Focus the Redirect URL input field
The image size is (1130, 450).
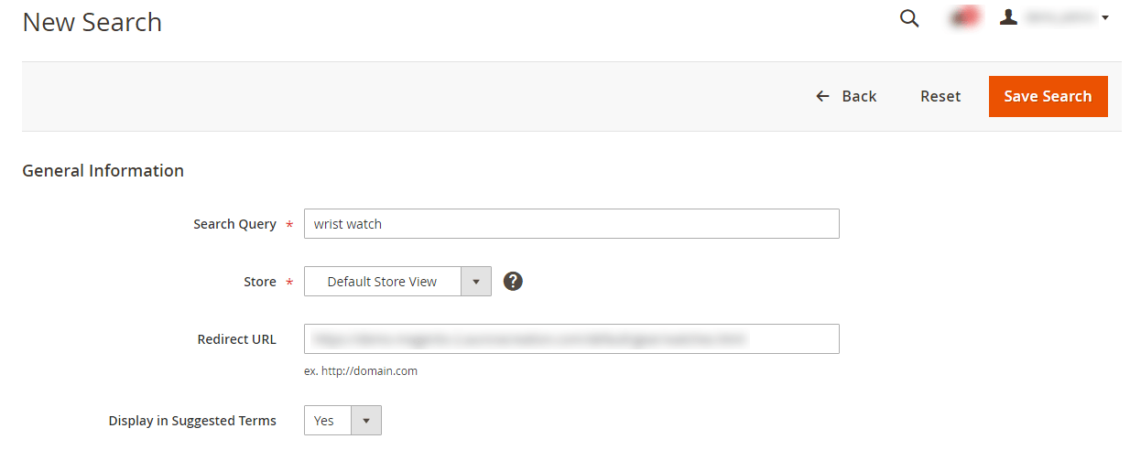pyautogui.click(x=571, y=339)
